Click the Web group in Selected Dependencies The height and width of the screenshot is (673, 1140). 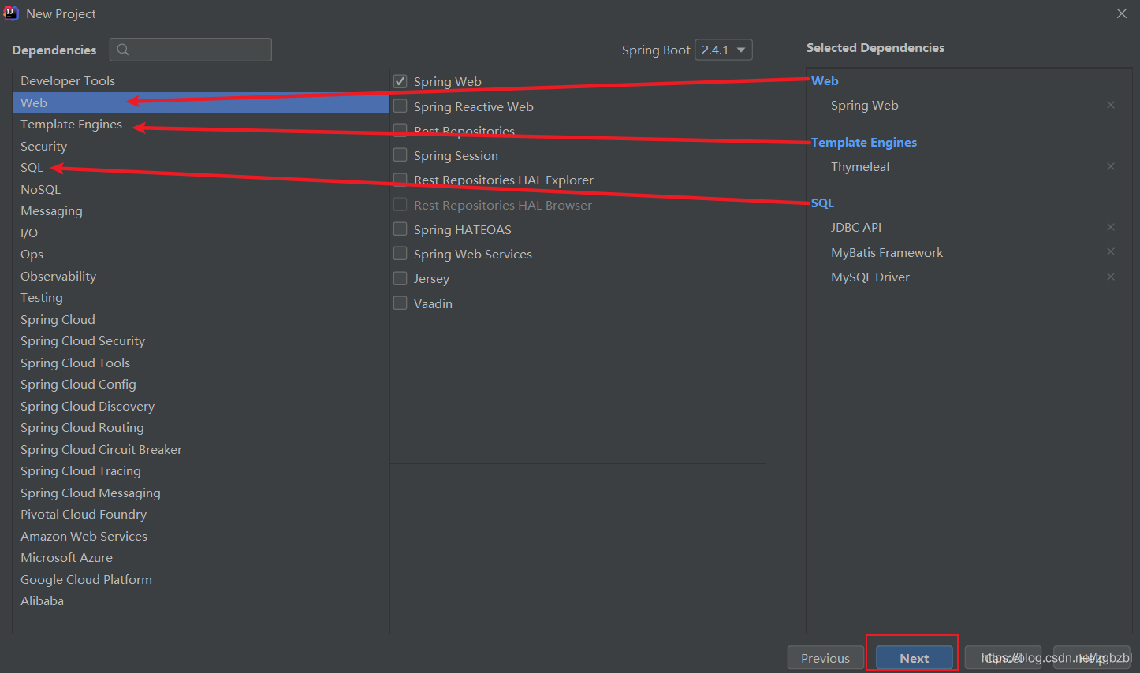[x=825, y=80]
